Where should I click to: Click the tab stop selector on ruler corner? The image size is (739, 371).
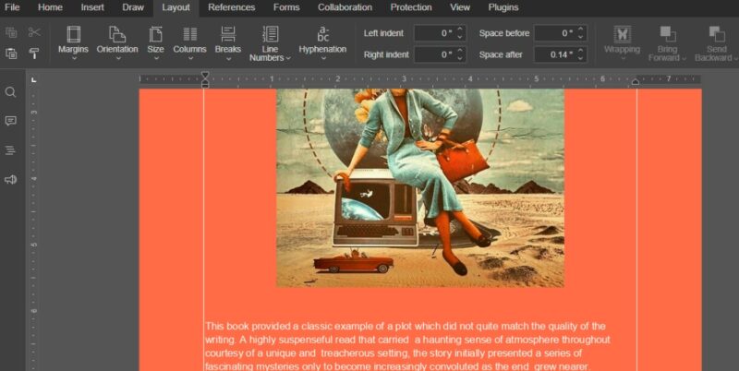33,80
